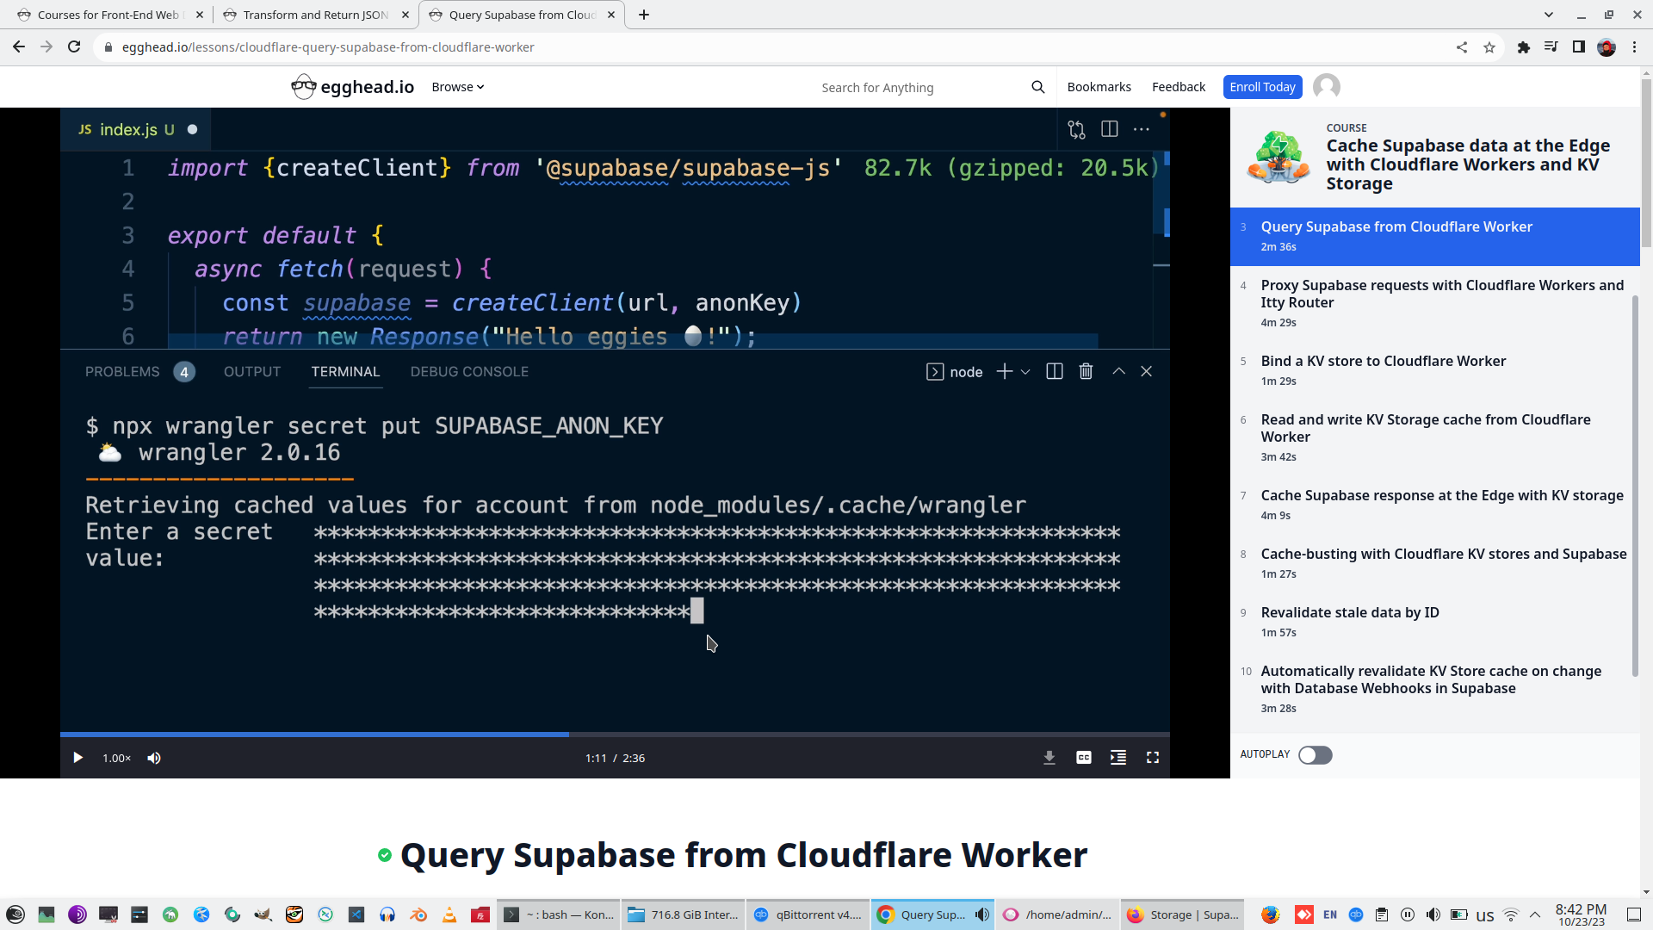This screenshot has height=930, width=1653.
Task: Enter fullscreen video mode
Action: [x=1152, y=758]
